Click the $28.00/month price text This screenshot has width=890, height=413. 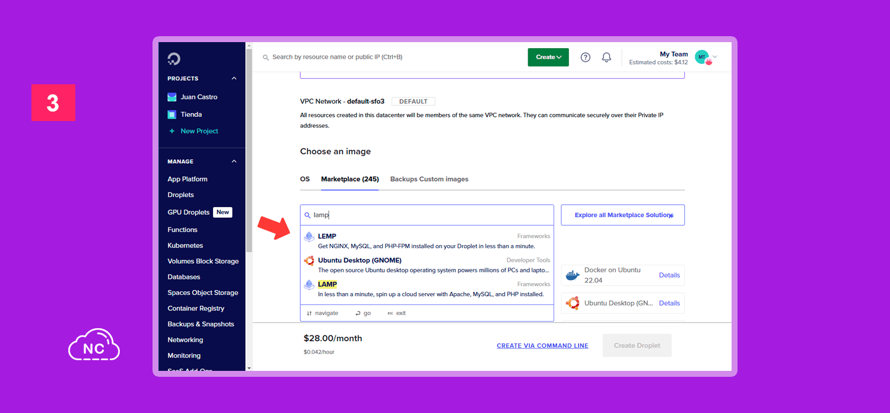pos(333,338)
